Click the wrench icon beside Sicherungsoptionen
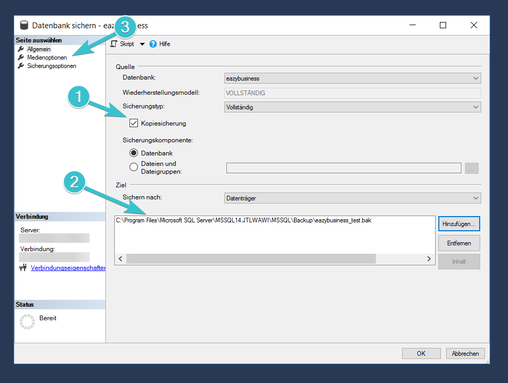This screenshot has width=508, height=383. click(x=21, y=66)
